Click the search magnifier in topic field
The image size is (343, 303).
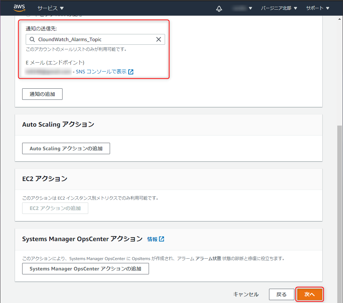coord(32,39)
